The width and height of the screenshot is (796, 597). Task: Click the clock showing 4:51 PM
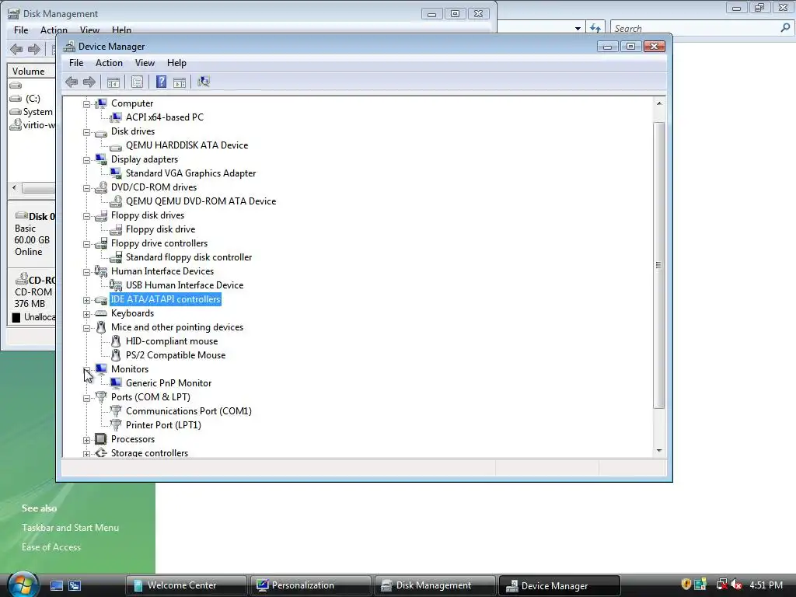click(766, 585)
